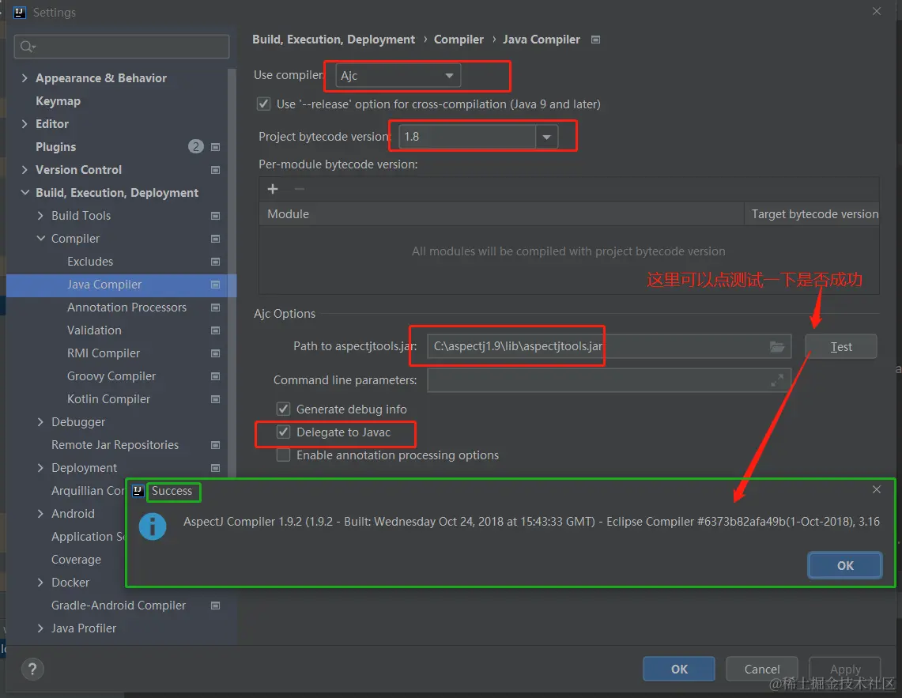Close the Success dialog with X
This screenshot has height=698, width=902.
point(876,489)
